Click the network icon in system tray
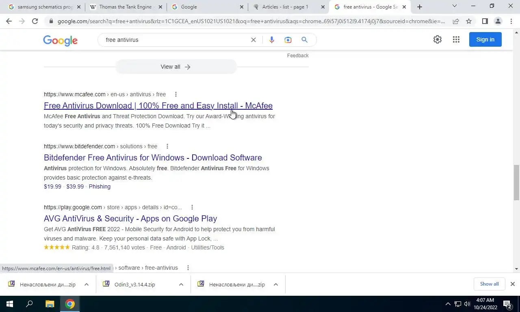 (457, 304)
